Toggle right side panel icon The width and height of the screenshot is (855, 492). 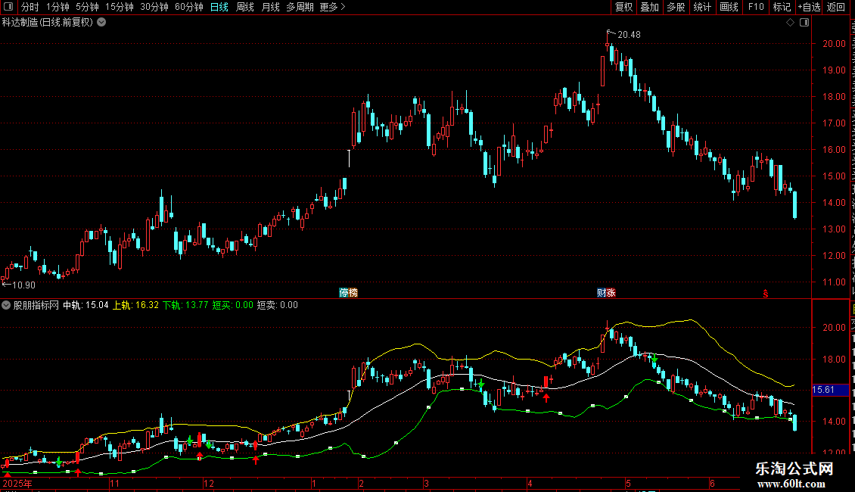(x=804, y=23)
